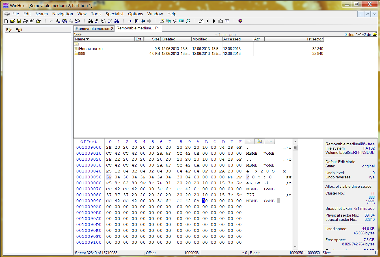Screen dimensions: 380x257
Task: Click the Undo arrow icon
Action: tap(51, 21)
